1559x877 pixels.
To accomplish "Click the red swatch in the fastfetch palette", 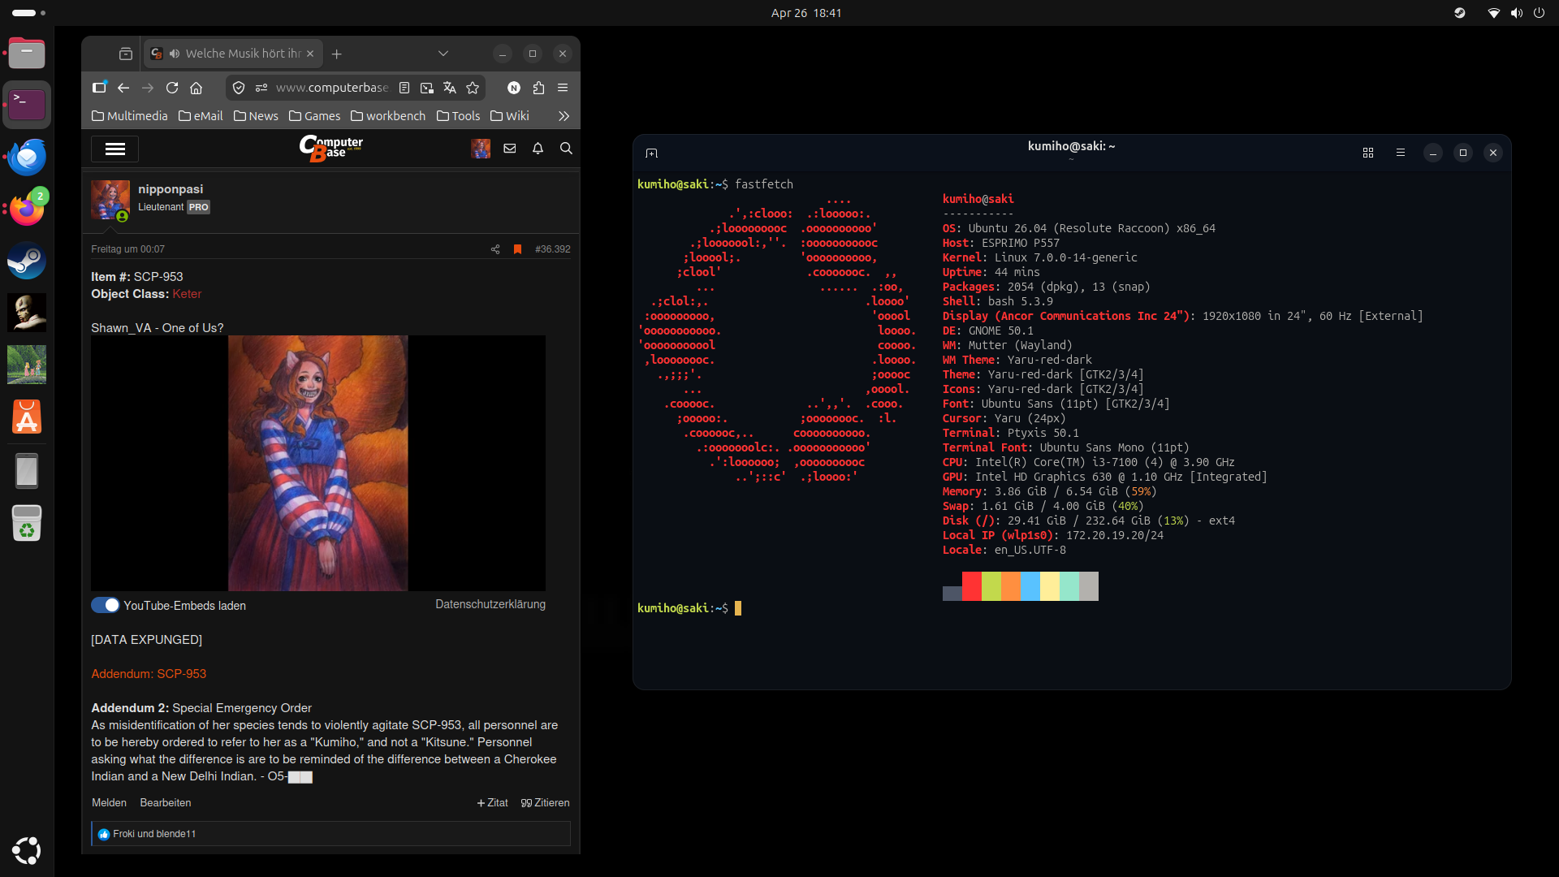I will click(x=971, y=585).
